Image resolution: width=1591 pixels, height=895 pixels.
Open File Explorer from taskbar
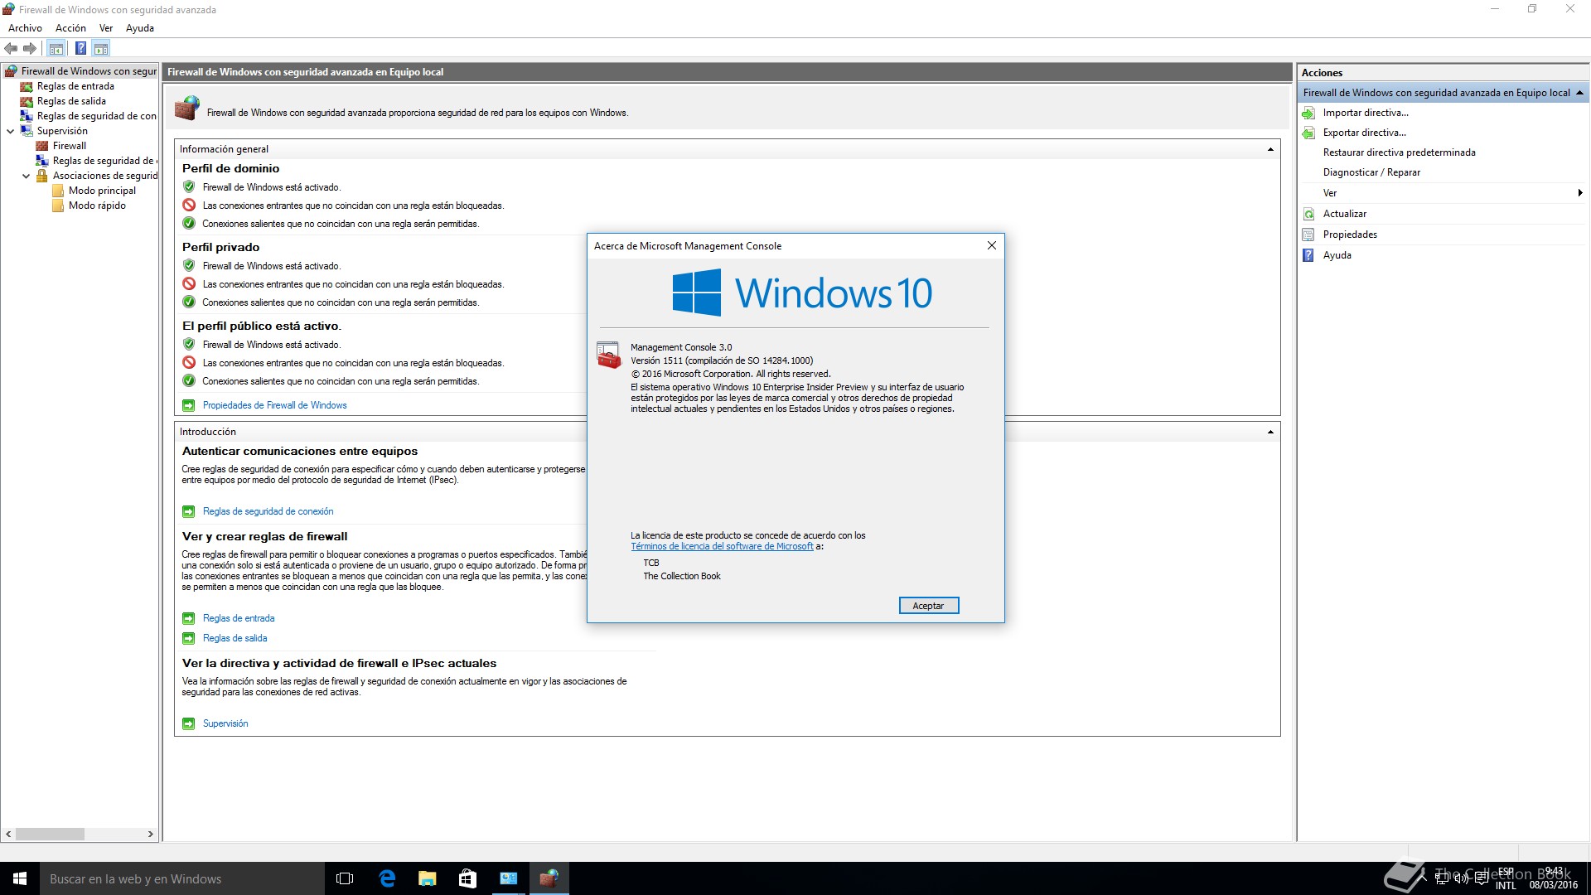(x=427, y=878)
